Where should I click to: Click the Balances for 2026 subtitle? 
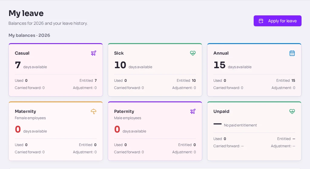pyautogui.click(x=48, y=24)
